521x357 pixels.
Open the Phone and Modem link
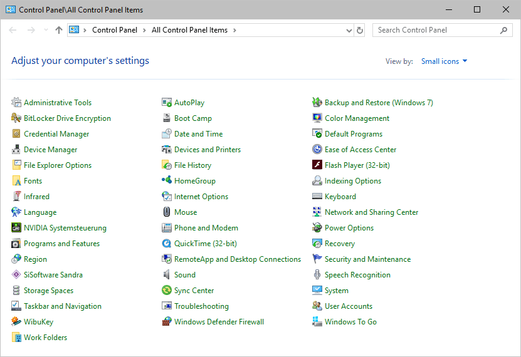206,228
